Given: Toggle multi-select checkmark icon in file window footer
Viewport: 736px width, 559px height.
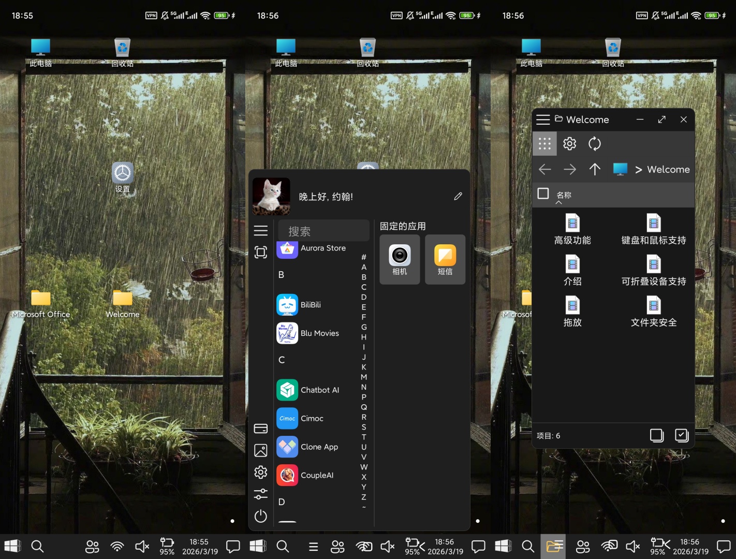Looking at the screenshot, I should pos(682,435).
